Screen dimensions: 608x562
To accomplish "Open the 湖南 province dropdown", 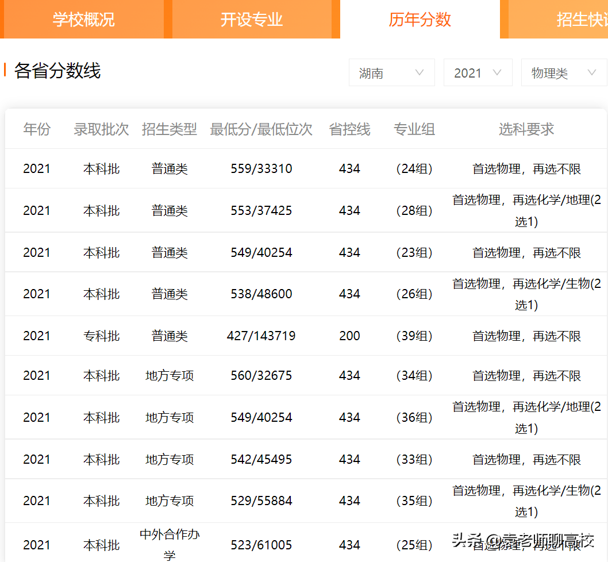I will coord(391,72).
